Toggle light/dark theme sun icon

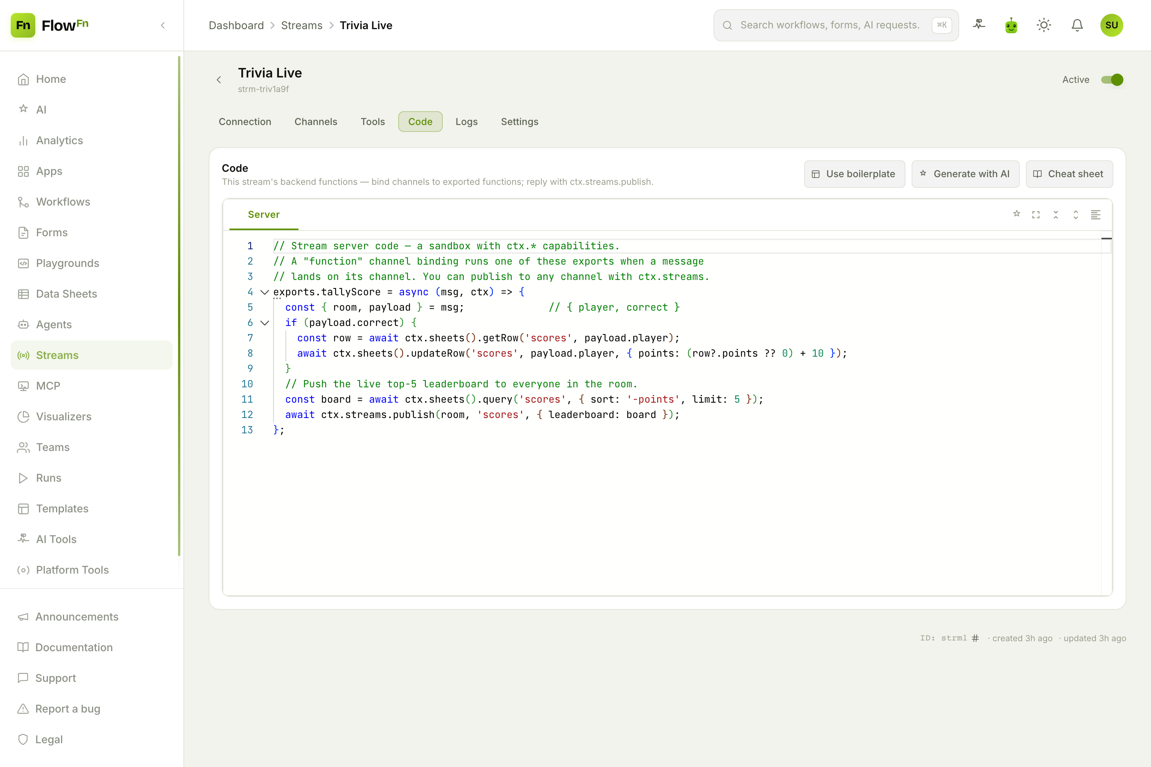coord(1044,25)
